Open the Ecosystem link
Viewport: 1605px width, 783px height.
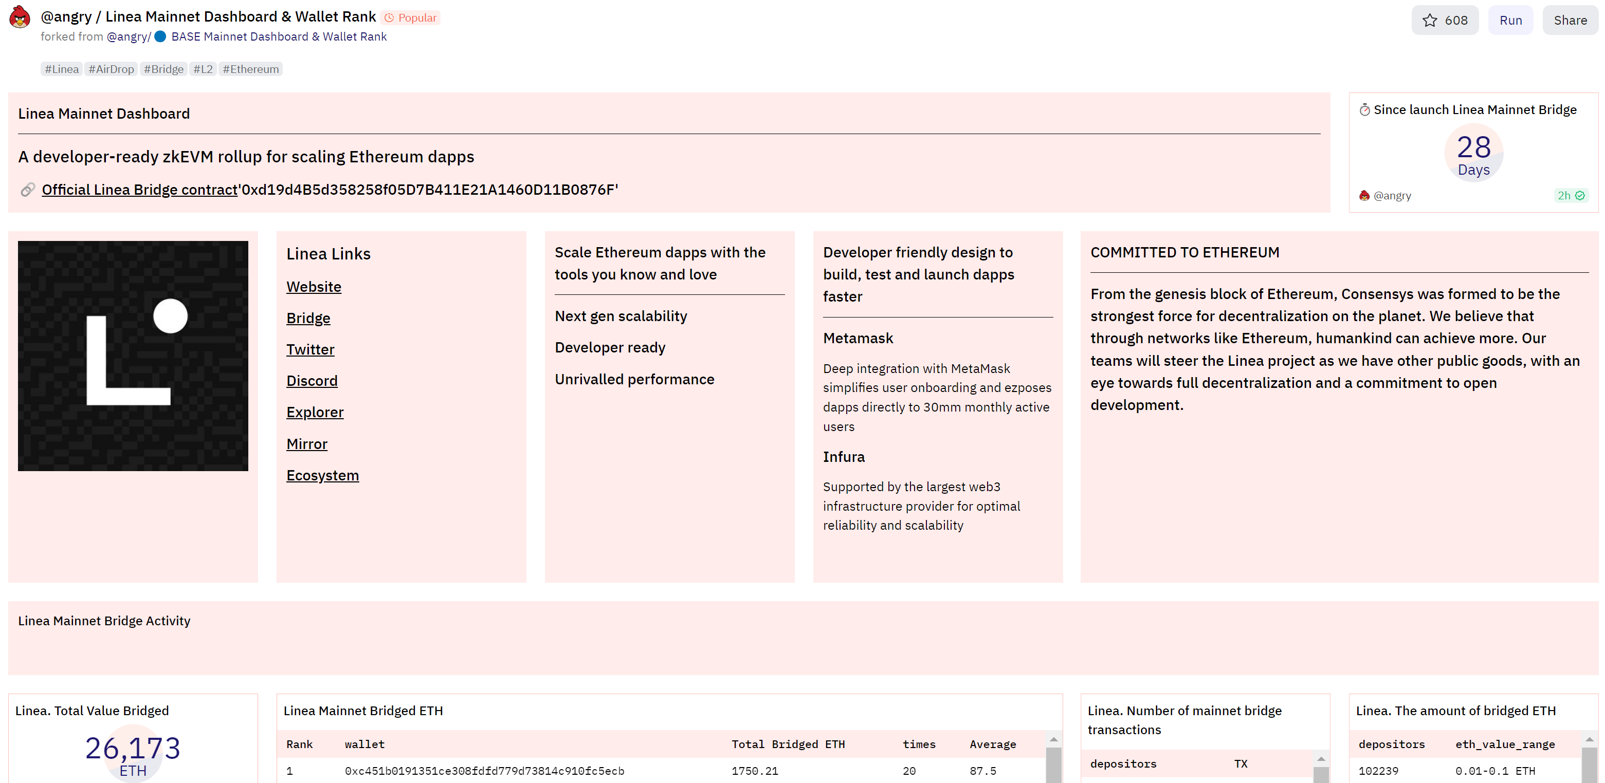pos(323,475)
